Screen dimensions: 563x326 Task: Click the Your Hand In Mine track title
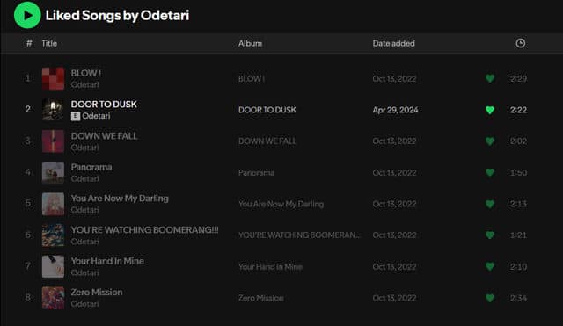(x=107, y=261)
